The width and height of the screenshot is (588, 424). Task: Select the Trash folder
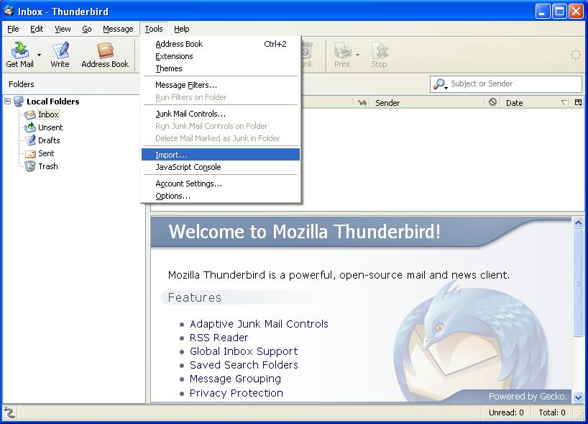click(48, 166)
